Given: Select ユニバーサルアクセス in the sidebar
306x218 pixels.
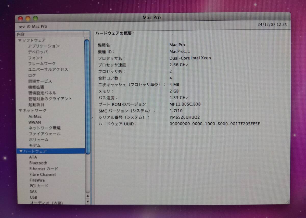Looking at the screenshot, I should coord(48,70).
